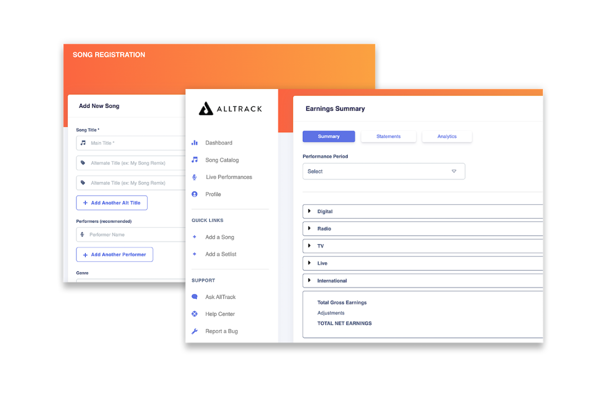Expand the International earnings row
This screenshot has width=602, height=415.
click(x=310, y=281)
